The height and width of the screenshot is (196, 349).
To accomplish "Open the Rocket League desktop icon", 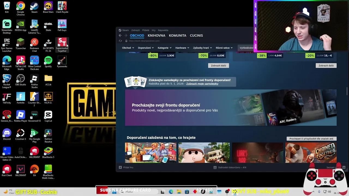I will pyautogui.click(x=7, y=81).
